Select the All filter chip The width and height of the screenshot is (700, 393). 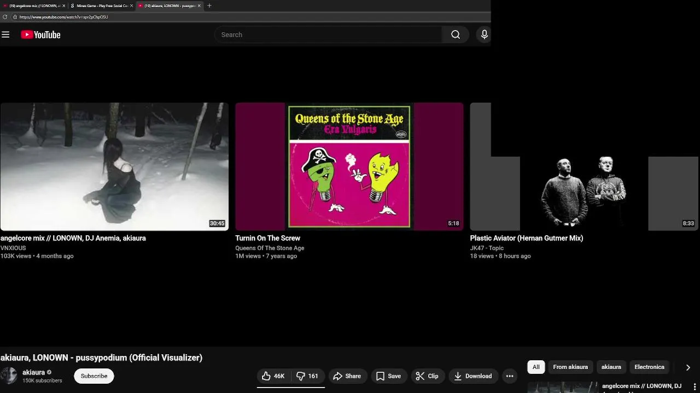[536, 367]
